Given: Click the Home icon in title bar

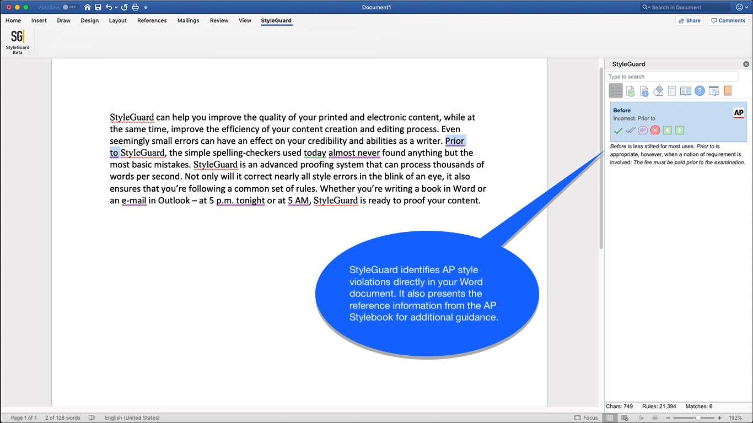Looking at the screenshot, I should [x=87, y=7].
